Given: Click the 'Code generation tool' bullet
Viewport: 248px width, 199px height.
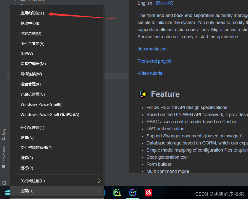Looking at the screenshot, I should click(167, 157).
